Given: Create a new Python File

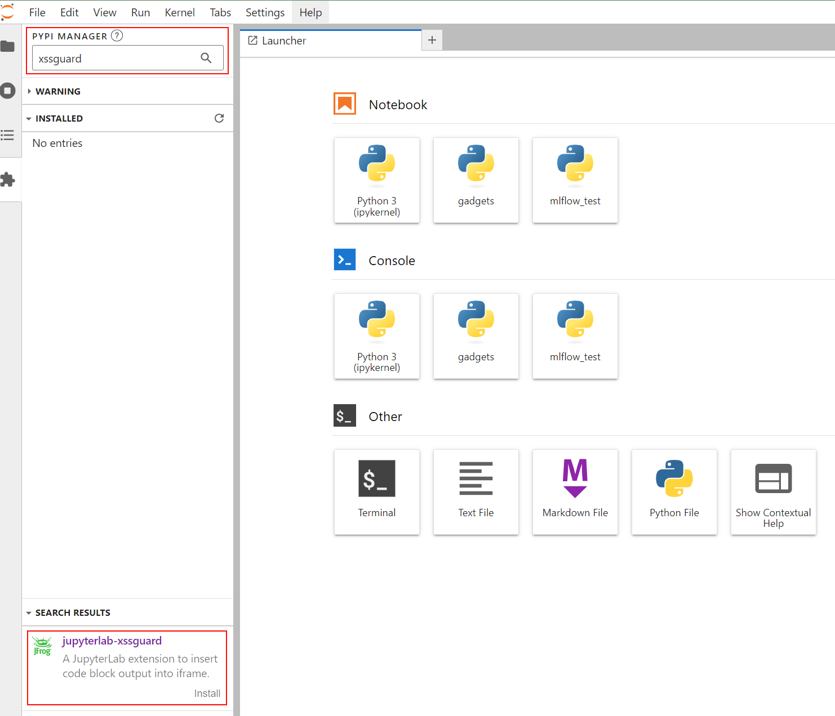Looking at the screenshot, I should (x=674, y=491).
